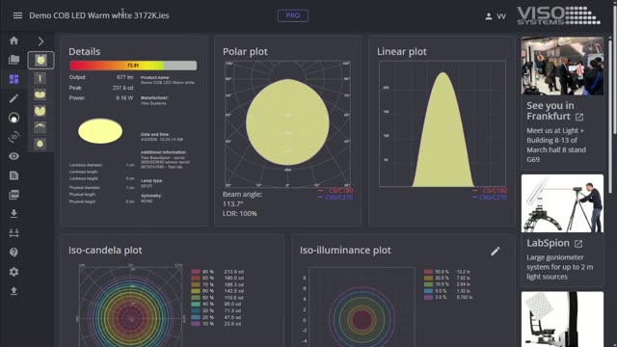Open the VV user account menu
617x347 pixels.
(x=496, y=16)
